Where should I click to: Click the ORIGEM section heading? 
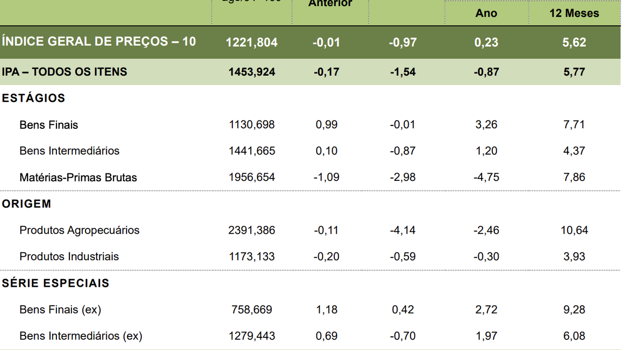point(27,204)
